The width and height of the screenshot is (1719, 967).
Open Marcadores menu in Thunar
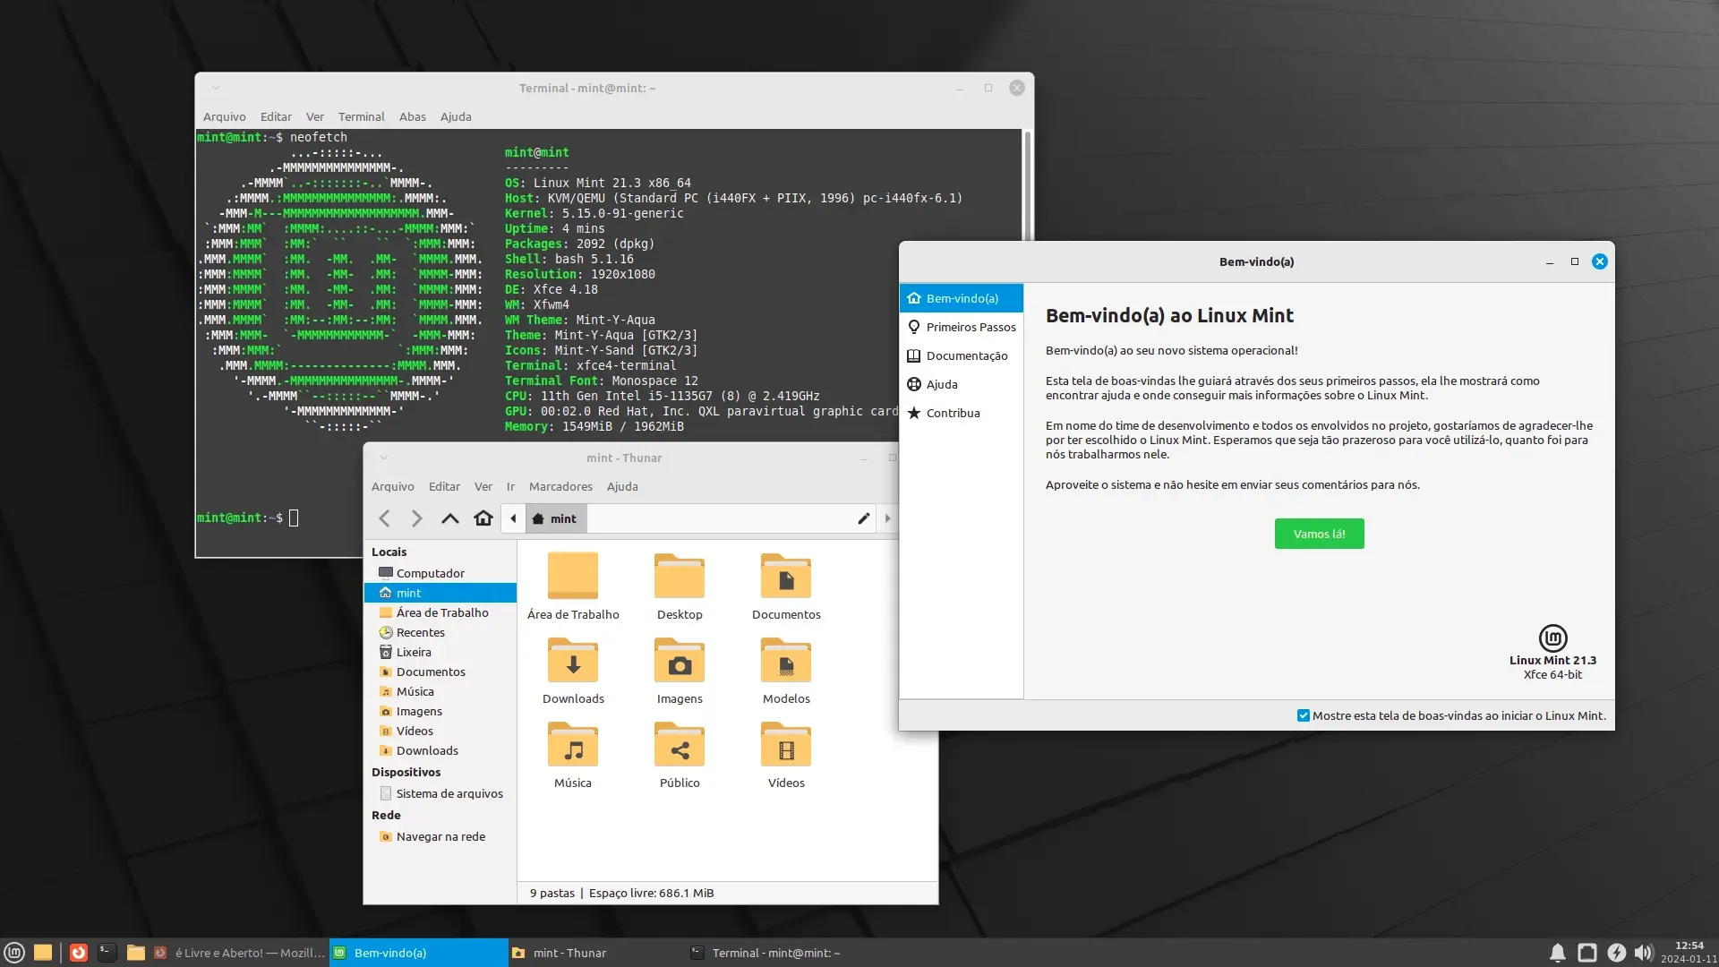560,486
